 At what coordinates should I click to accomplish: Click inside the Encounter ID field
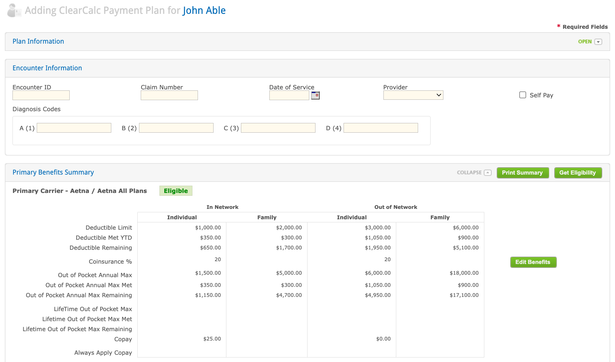41,95
